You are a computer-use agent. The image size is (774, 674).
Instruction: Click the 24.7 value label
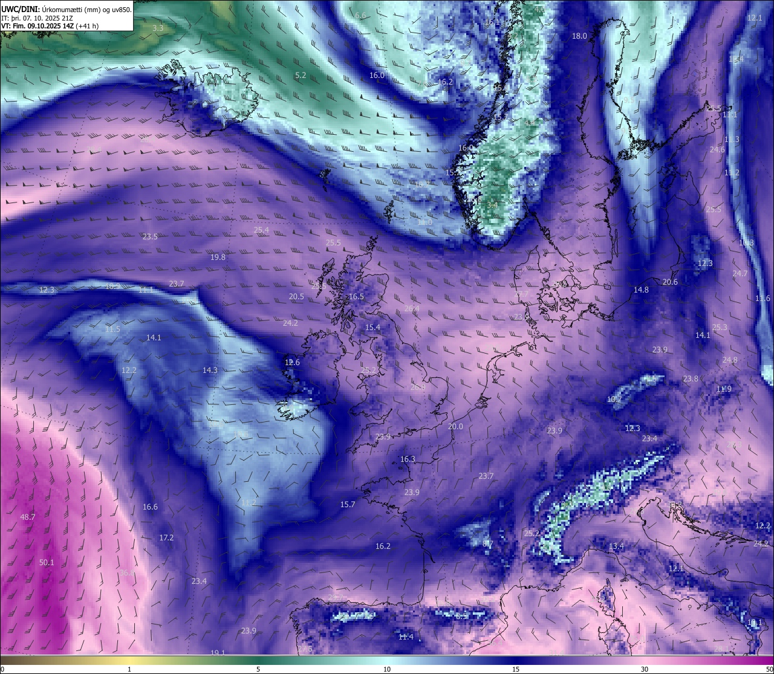tap(740, 273)
